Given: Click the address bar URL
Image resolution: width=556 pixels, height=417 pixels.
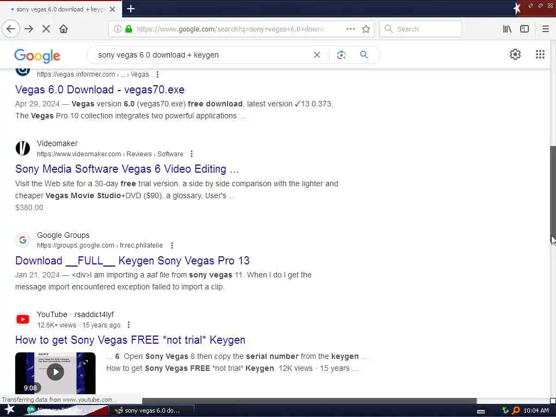Looking at the screenshot, I should coord(230,29).
